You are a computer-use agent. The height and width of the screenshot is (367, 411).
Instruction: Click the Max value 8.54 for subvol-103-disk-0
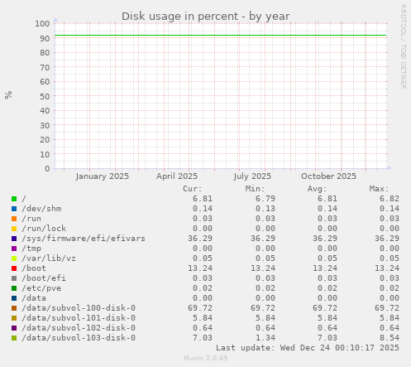click(x=389, y=338)
